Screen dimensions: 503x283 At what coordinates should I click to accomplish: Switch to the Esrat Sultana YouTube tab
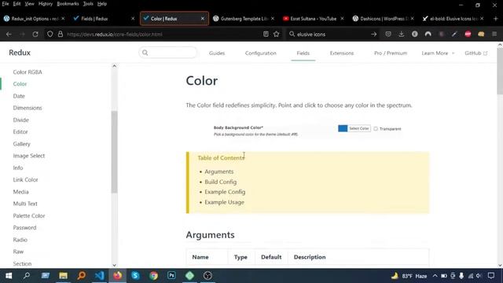coord(313,19)
